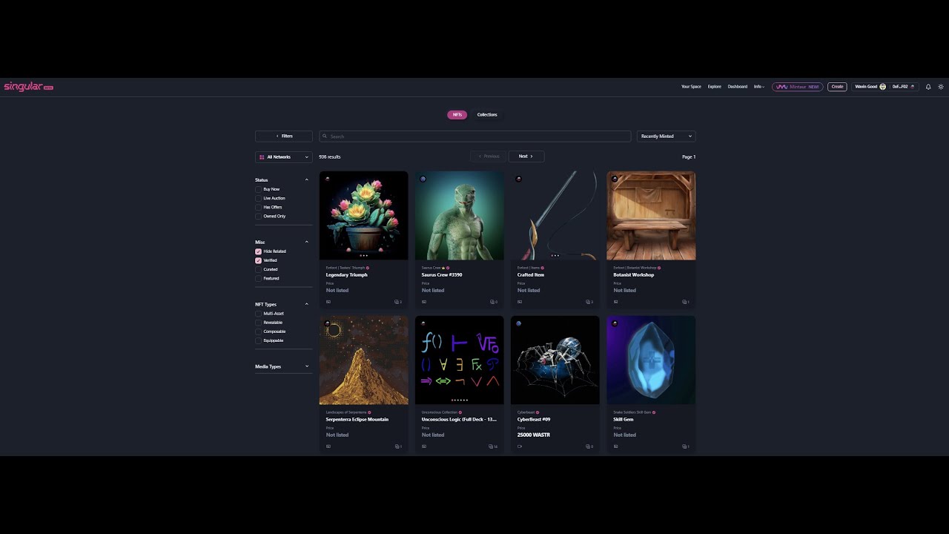Click the Create button
949x534 pixels.
pos(837,87)
